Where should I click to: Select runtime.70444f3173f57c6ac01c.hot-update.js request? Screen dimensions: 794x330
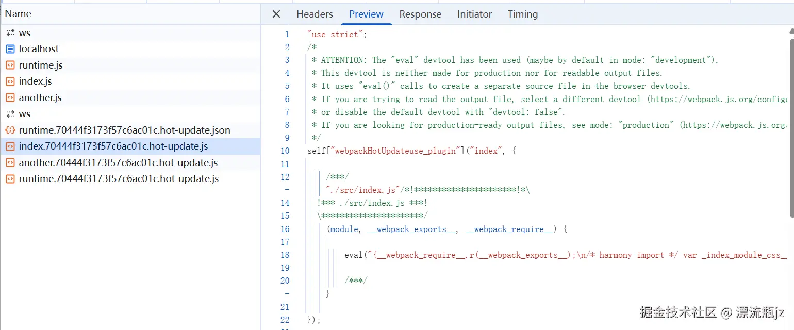[130, 179]
